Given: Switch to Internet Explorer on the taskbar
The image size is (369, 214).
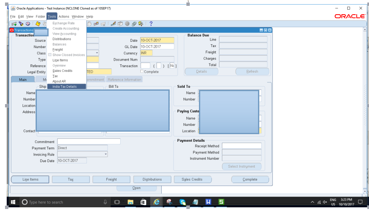Looking at the screenshot, I should 157,202.
